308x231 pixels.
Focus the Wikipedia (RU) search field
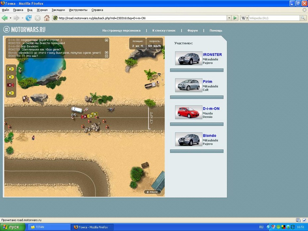274,18
